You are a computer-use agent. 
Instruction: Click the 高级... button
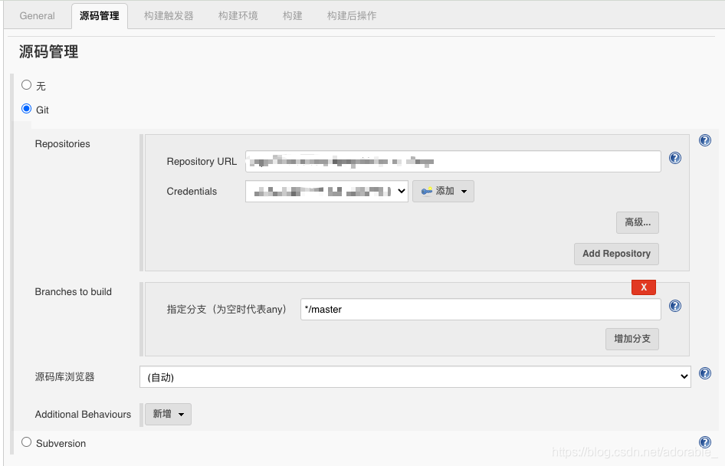637,222
